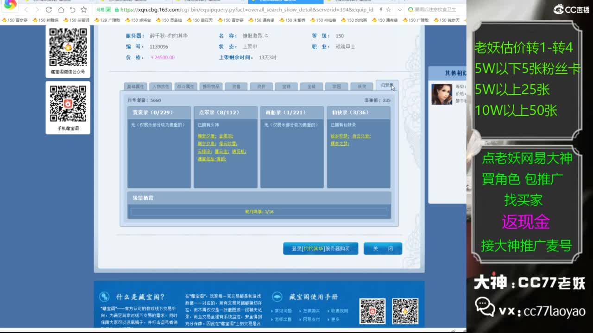
Task: Switch to the 基础属性 tab
Action: tap(136, 86)
